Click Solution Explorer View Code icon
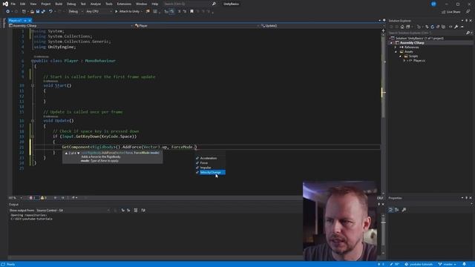475x267 pixels. tap(451, 27)
